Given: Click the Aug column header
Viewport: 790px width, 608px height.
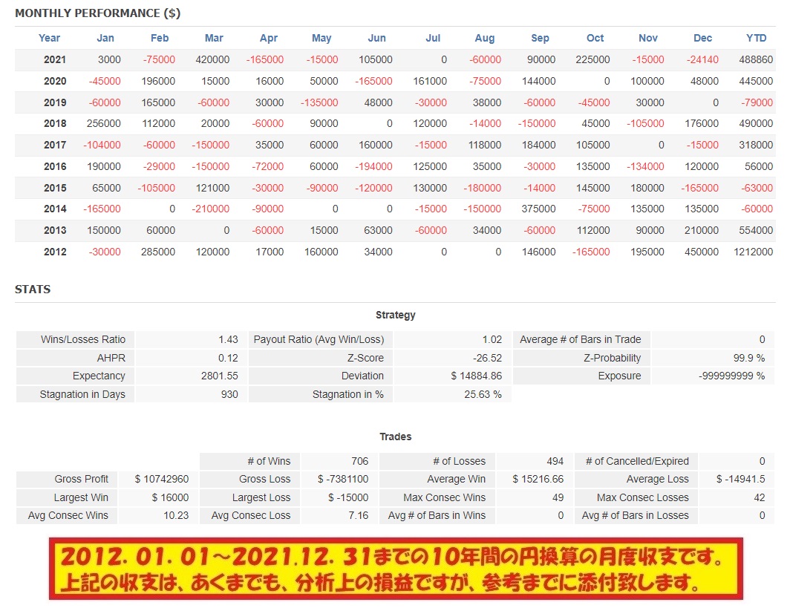Looking at the screenshot, I should [x=485, y=39].
